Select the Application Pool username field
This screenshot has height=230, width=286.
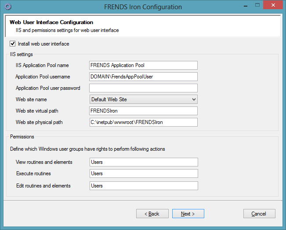tap(143, 77)
